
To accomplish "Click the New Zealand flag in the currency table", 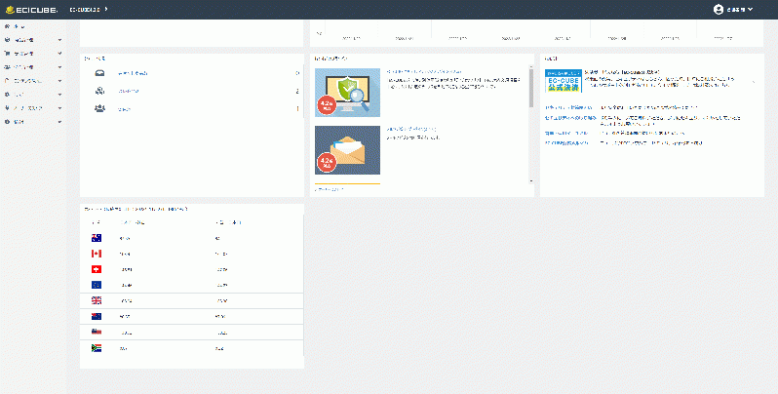I will pos(97,316).
